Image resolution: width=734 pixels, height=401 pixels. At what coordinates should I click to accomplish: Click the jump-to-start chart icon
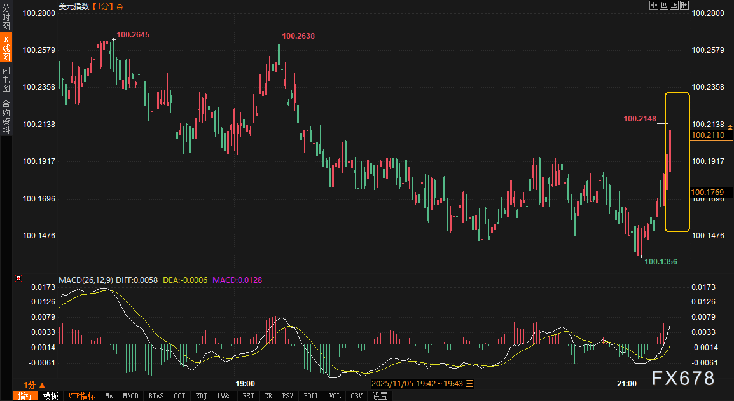tap(663, 5)
